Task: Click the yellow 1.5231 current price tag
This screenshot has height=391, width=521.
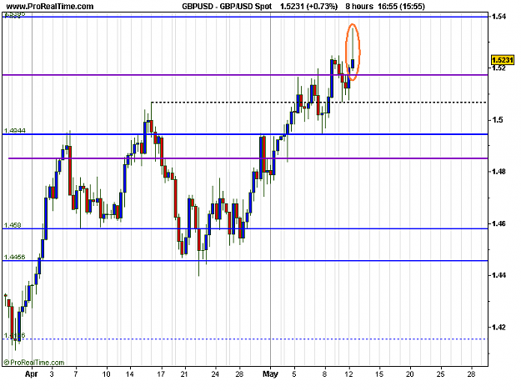Action: pyautogui.click(x=503, y=60)
